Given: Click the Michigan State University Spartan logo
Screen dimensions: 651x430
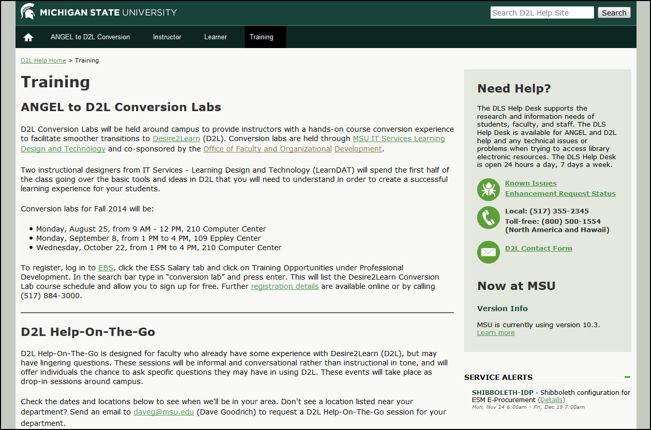Looking at the screenshot, I should tap(27, 11).
